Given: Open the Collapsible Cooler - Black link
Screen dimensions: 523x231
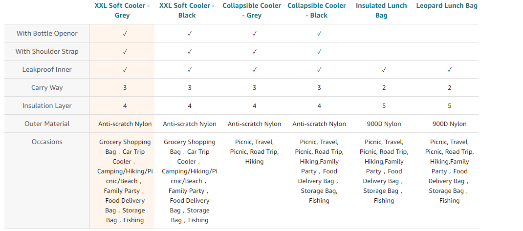Looking at the screenshot, I should tap(317, 10).
